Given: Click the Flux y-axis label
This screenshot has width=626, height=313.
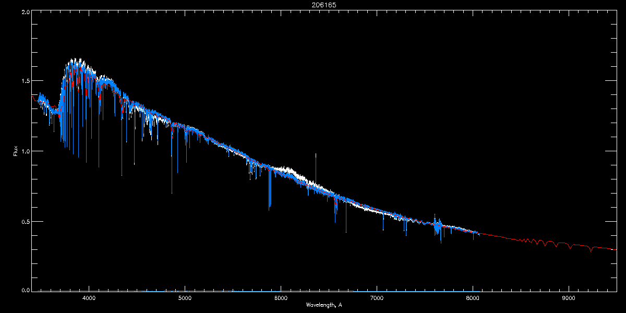Looking at the screenshot, I should tap(16, 151).
